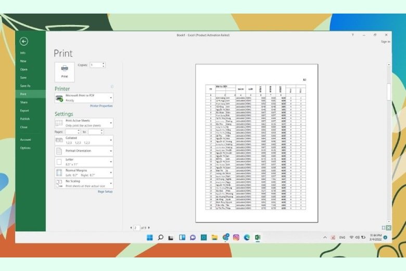Open the Page Setup link
Viewport: 406px width, 271px height.
coord(105,192)
